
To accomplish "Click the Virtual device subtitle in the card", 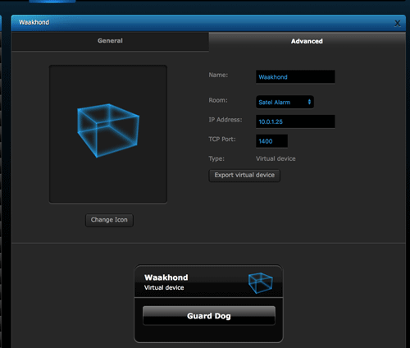I will pyautogui.click(x=164, y=287).
